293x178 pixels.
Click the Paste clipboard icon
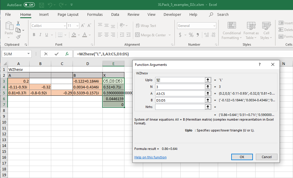pyautogui.click(x=9, y=25)
